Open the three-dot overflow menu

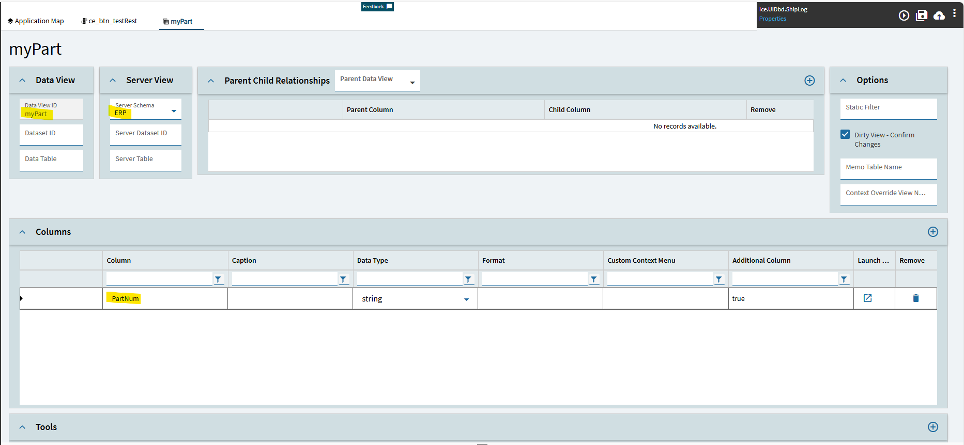coord(954,14)
